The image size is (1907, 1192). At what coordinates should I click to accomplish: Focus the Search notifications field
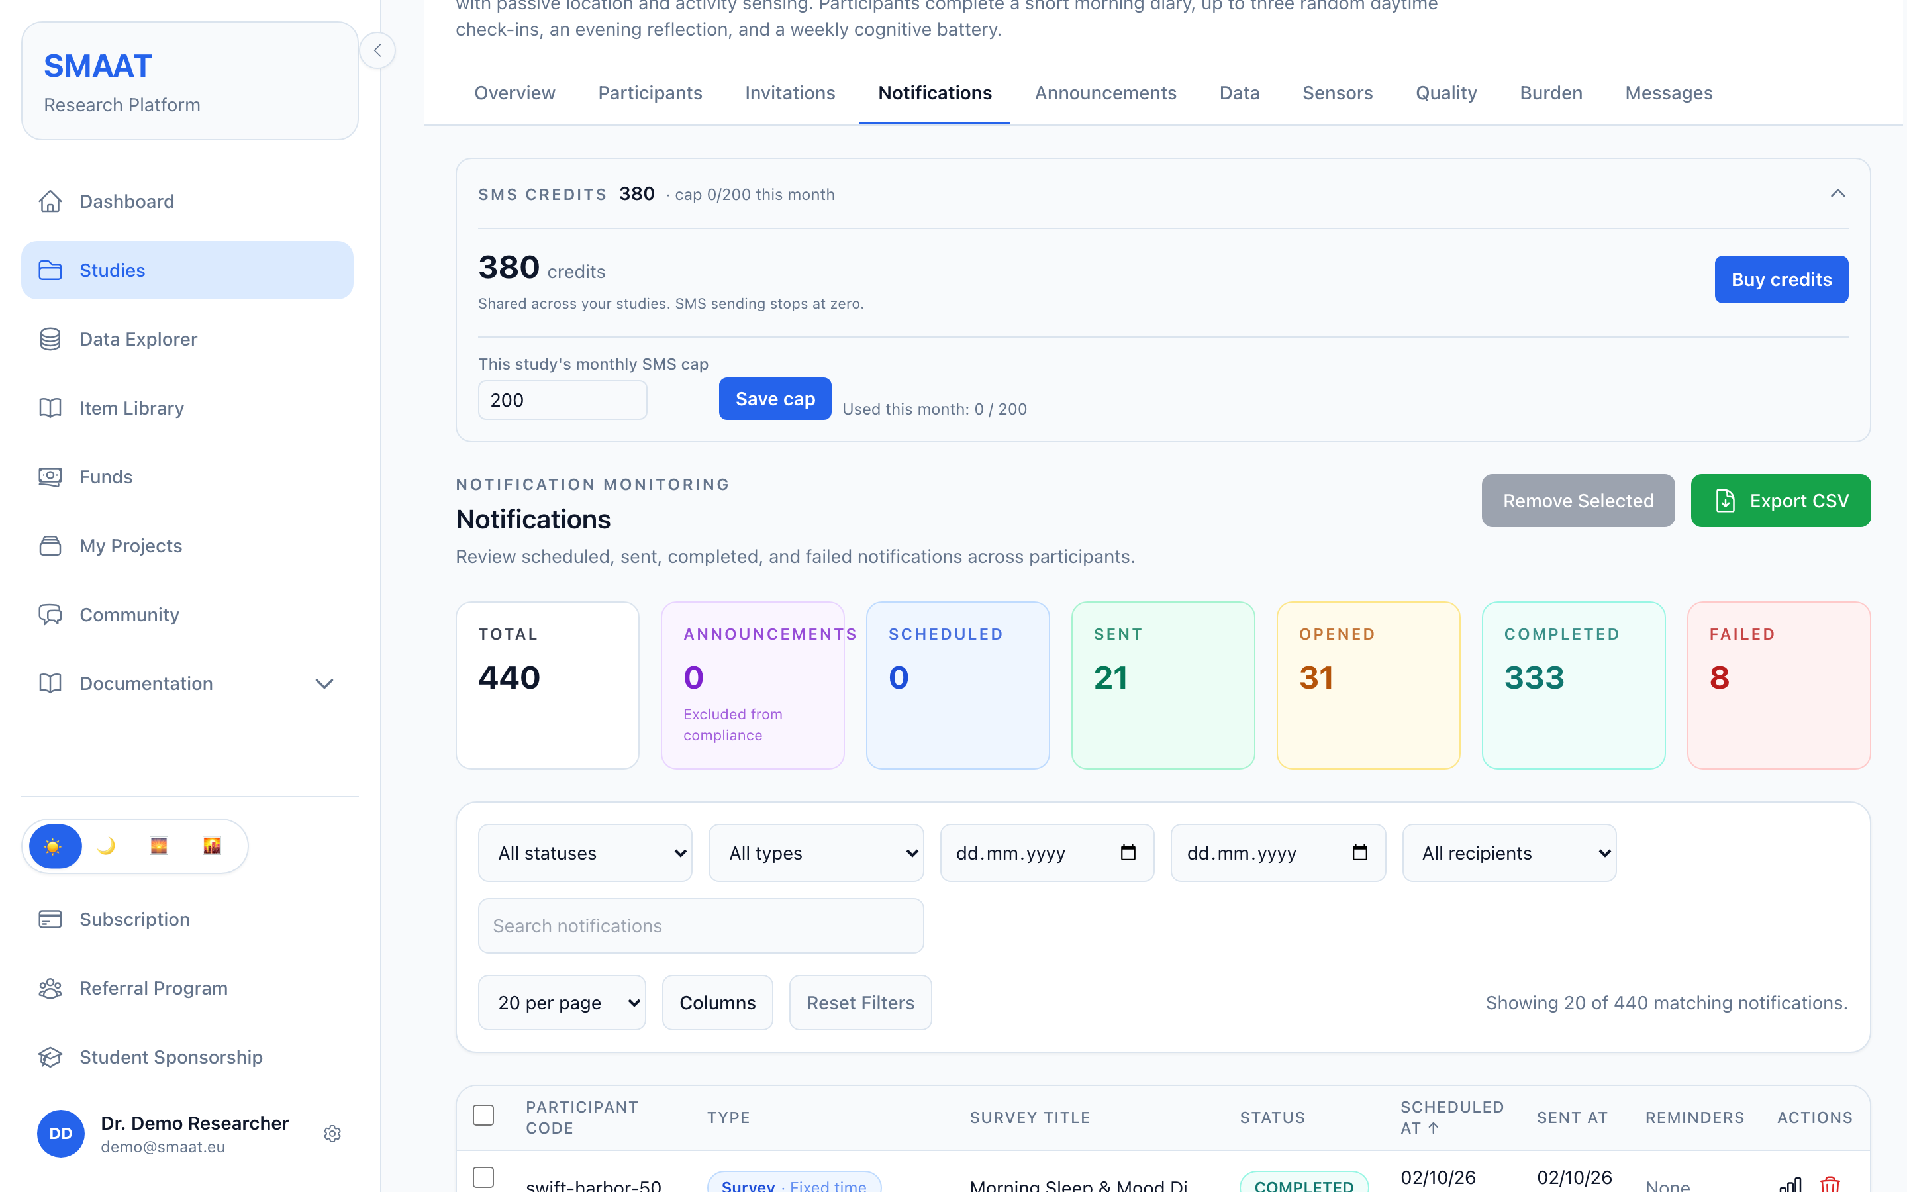701,926
